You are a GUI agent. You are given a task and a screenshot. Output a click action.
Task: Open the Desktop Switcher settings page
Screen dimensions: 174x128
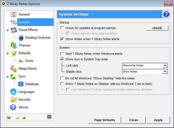(x=38, y=38)
